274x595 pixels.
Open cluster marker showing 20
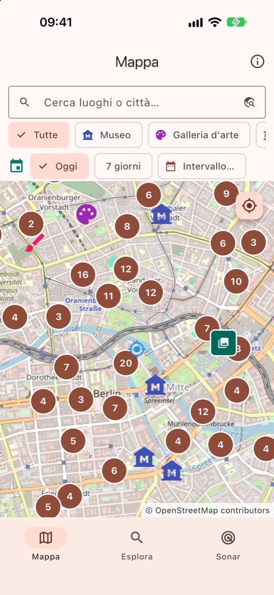click(x=126, y=363)
